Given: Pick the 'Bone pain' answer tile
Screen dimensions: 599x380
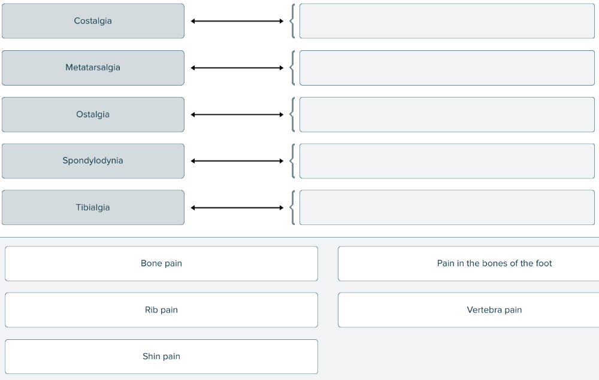Looking at the screenshot, I should [x=161, y=263].
